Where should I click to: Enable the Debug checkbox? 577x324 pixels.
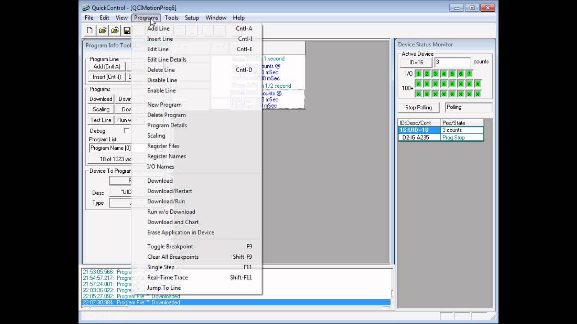(127, 130)
